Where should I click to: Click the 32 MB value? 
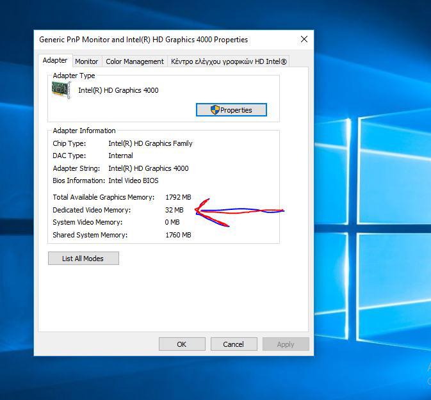174,210
